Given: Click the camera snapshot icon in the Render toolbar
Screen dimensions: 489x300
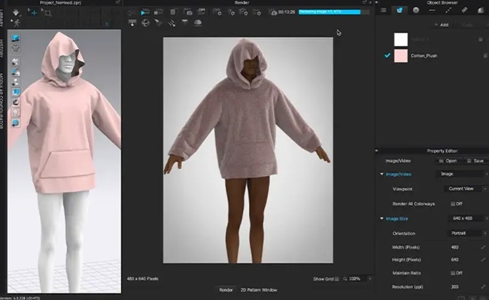Looking at the screenshot, I should tap(188, 13).
